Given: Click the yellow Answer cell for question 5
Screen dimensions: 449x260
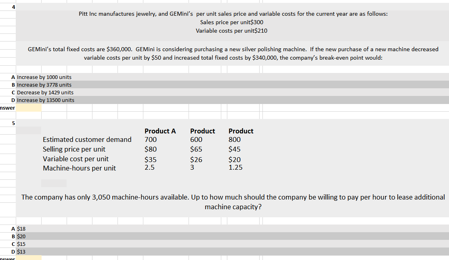Looking at the screenshot, I should (29, 258).
